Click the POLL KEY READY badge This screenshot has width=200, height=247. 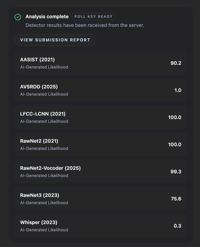[x=93, y=17]
